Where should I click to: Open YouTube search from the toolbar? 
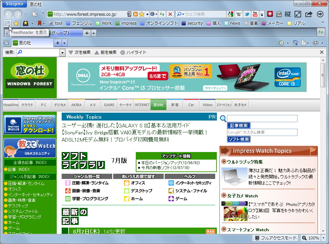(255, 14)
